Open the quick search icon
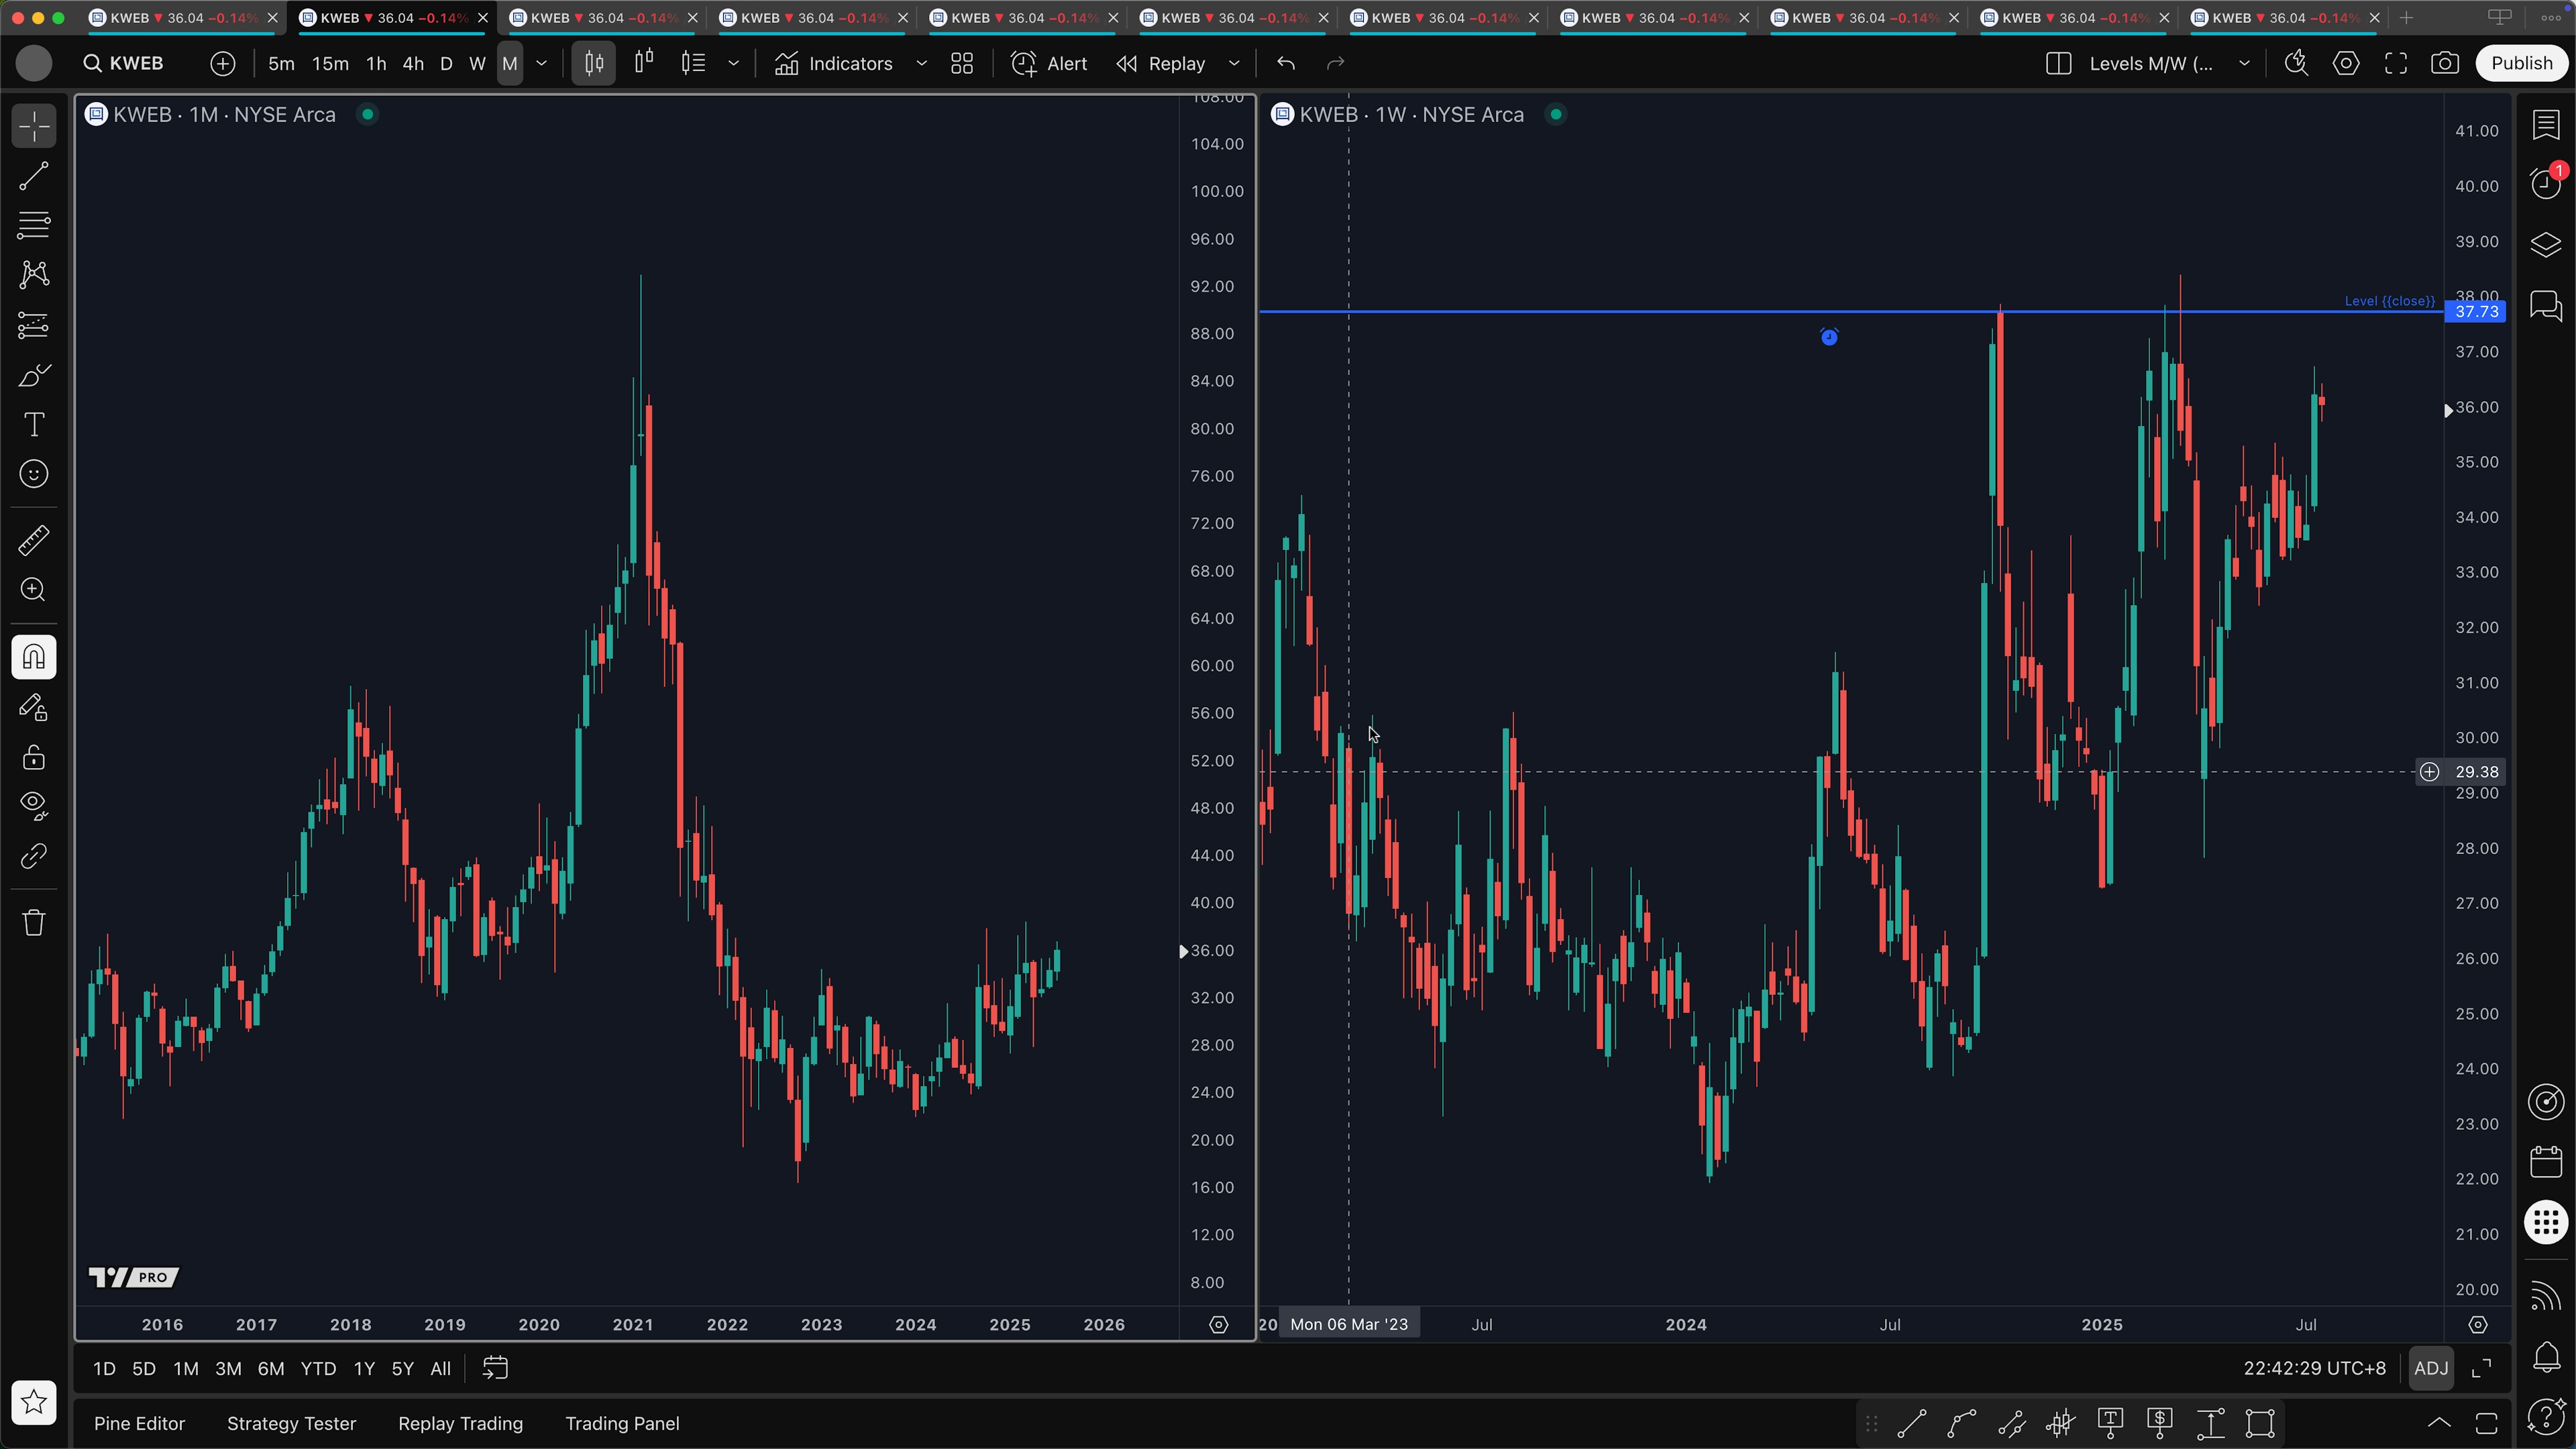Image resolution: width=2576 pixels, height=1449 pixels. click(2296, 63)
